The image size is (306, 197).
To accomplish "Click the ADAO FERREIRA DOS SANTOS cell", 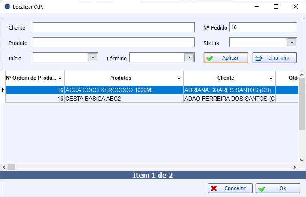I will (229, 98).
